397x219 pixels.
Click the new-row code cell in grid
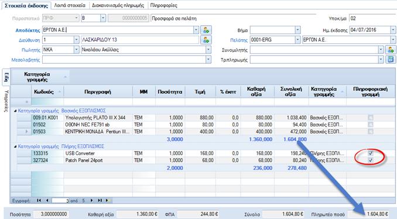point(47,102)
